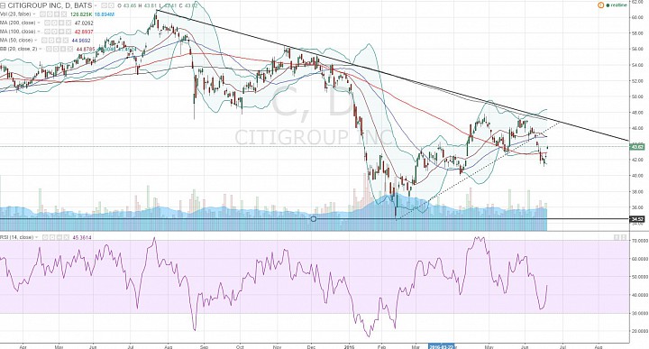Remove the MA 50 indicator with X icon
Image resolution: width=649 pixels, height=349 pixels.
[x=66, y=41]
